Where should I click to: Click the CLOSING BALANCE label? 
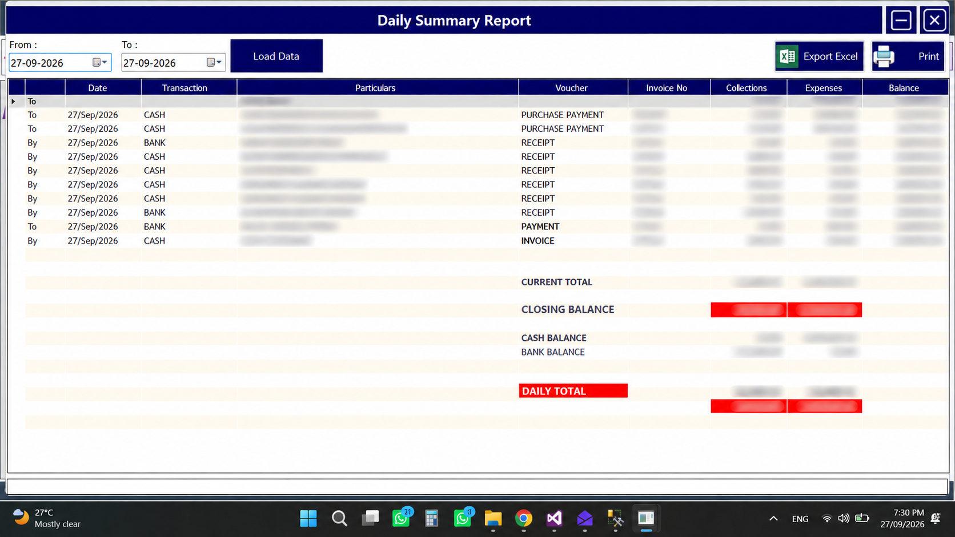(567, 309)
